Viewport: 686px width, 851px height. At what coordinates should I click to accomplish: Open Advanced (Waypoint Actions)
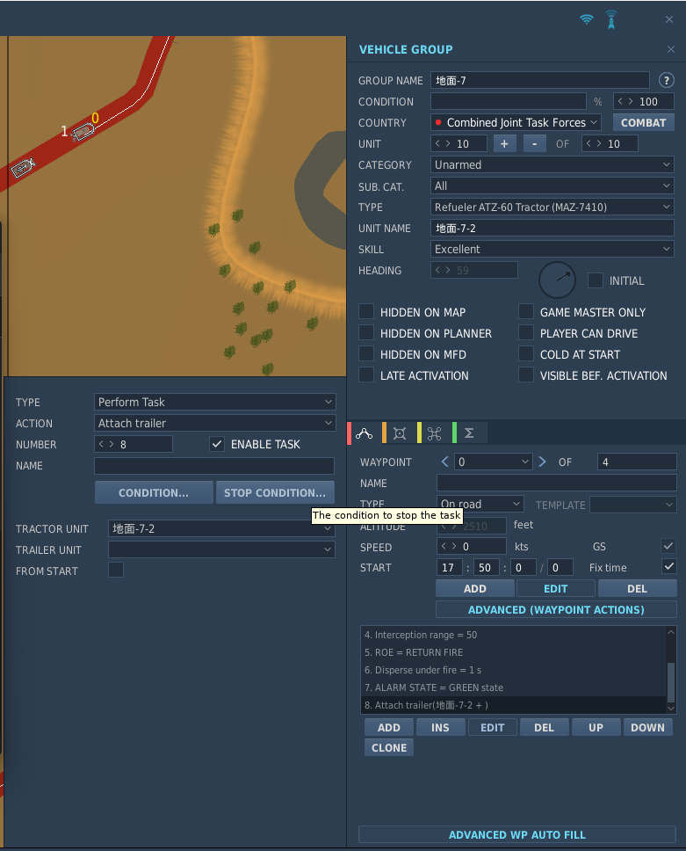click(556, 609)
